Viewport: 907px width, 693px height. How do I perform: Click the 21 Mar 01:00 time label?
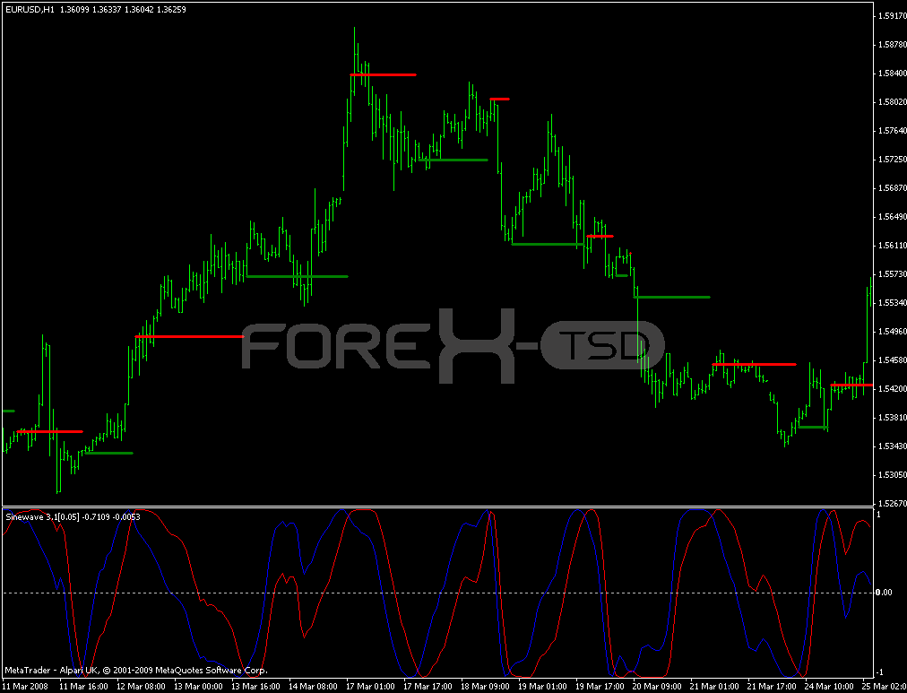[x=713, y=687]
